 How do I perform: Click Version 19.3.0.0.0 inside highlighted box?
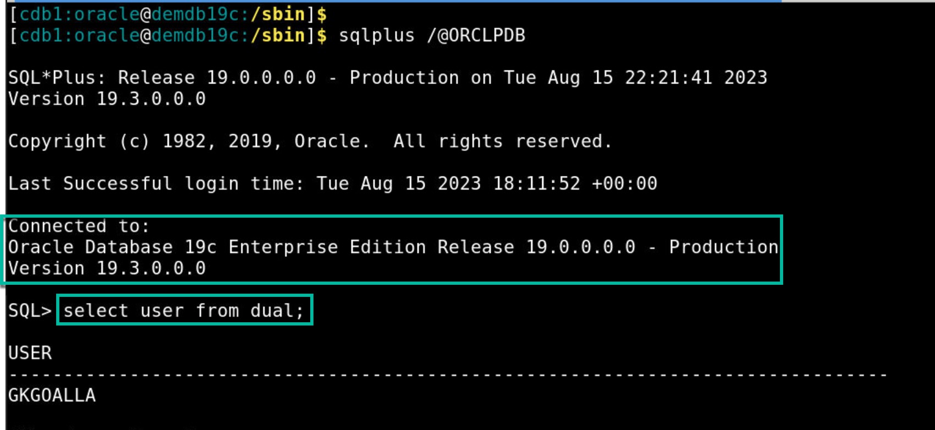[x=107, y=268]
